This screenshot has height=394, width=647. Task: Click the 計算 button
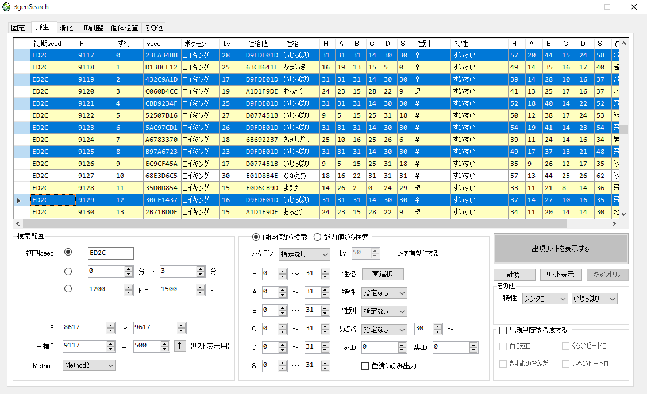(x=514, y=275)
